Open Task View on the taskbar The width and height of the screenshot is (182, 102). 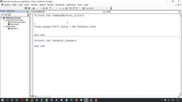click(17, 100)
